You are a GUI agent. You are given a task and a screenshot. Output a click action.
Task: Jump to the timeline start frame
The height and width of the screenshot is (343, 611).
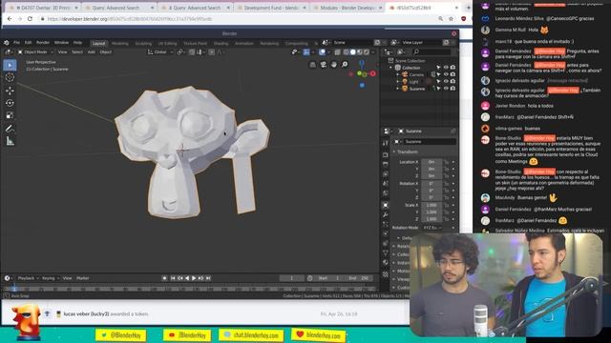pyautogui.click(x=173, y=278)
